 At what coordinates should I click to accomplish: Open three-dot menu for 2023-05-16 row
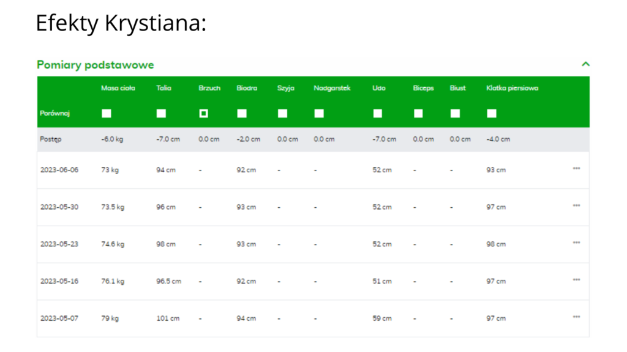pyautogui.click(x=576, y=280)
